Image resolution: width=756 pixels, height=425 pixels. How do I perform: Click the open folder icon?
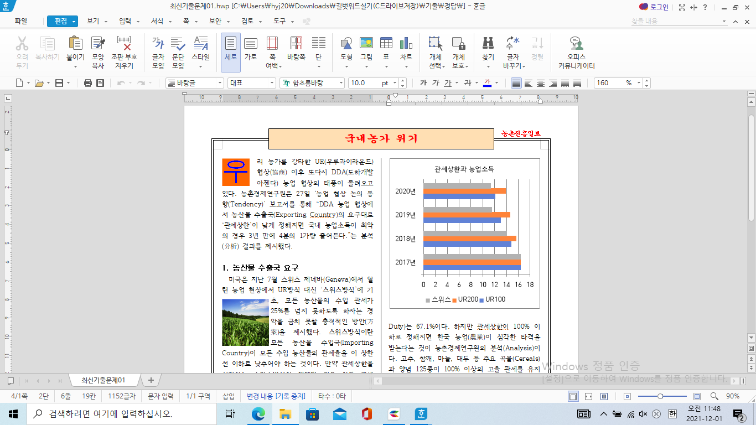point(39,83)
